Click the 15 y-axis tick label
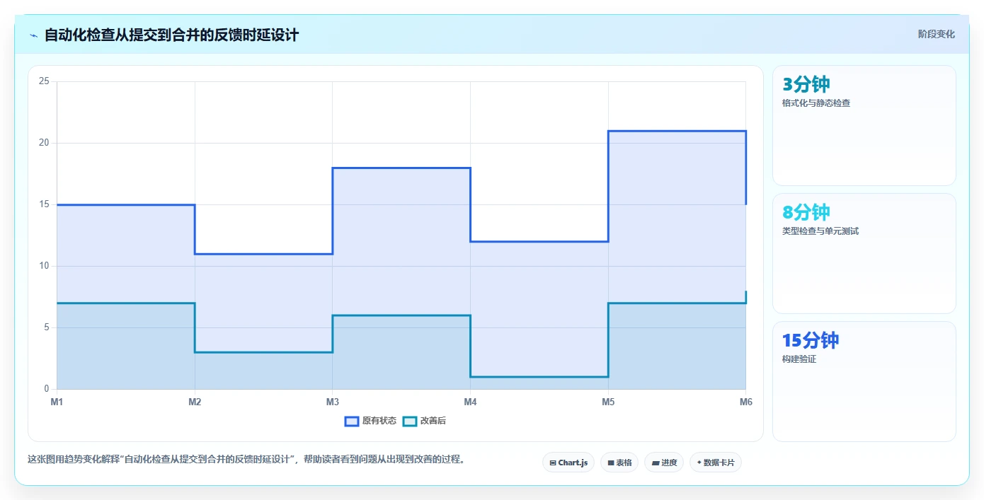This screenshot has width=984, height=500. click(44, 204)
